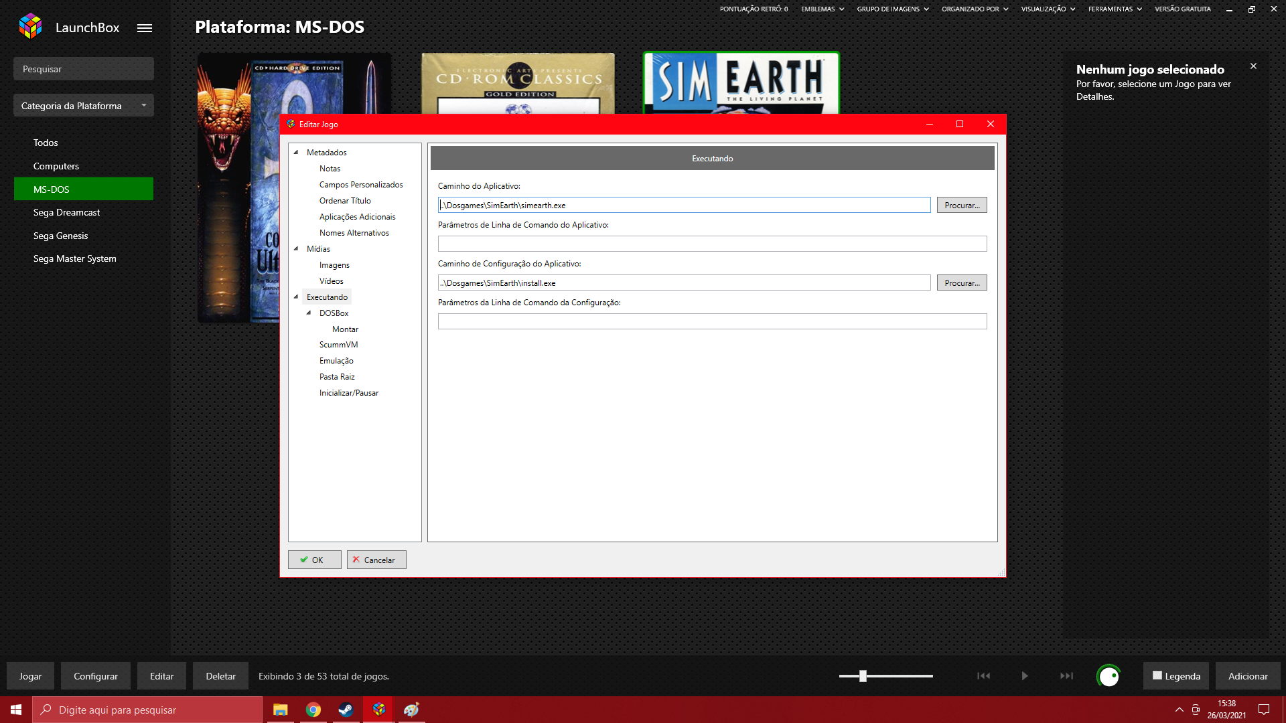Select ScummVM tree item
The height and width of the screenshot is (723, 1286).
click(338, 345)
